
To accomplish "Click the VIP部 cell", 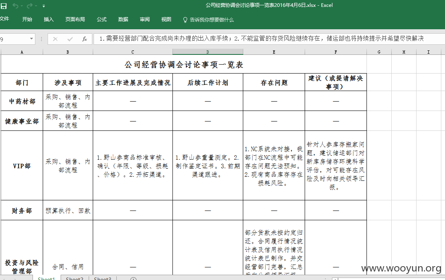I will (22, 166).
